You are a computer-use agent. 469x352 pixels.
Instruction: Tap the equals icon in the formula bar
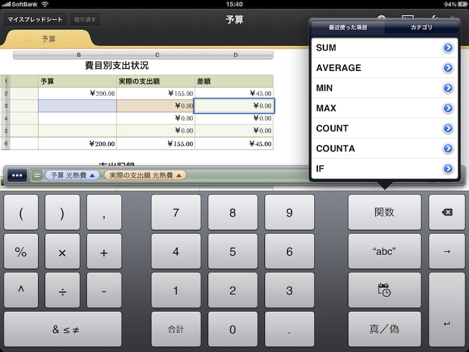(36, 175)
